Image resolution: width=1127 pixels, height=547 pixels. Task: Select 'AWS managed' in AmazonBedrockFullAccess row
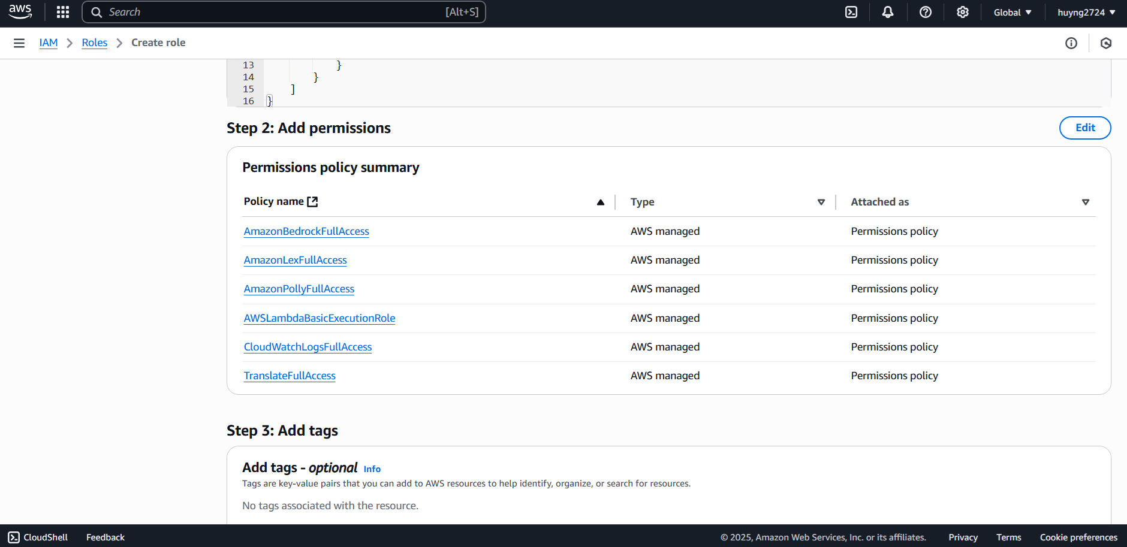pos(665,231)
